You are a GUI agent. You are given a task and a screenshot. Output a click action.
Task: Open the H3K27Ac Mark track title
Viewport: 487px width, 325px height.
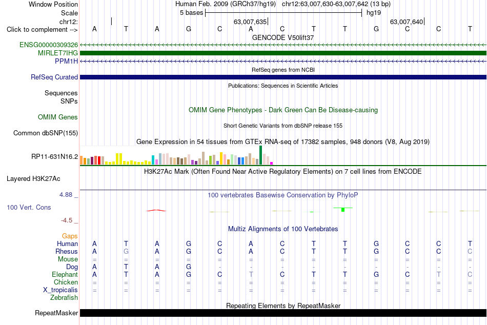283,172
